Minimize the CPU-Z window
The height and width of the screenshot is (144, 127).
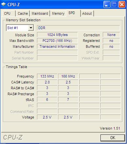(107, 5)
